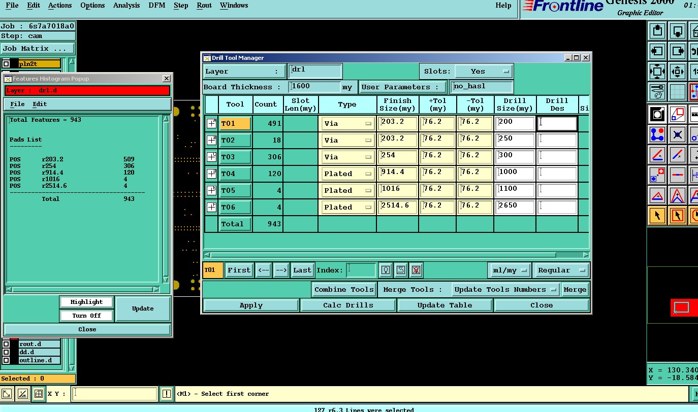Expand the T03 tool row
The height and width of the screenshot is (412, 698).
[x=212, y=157]
